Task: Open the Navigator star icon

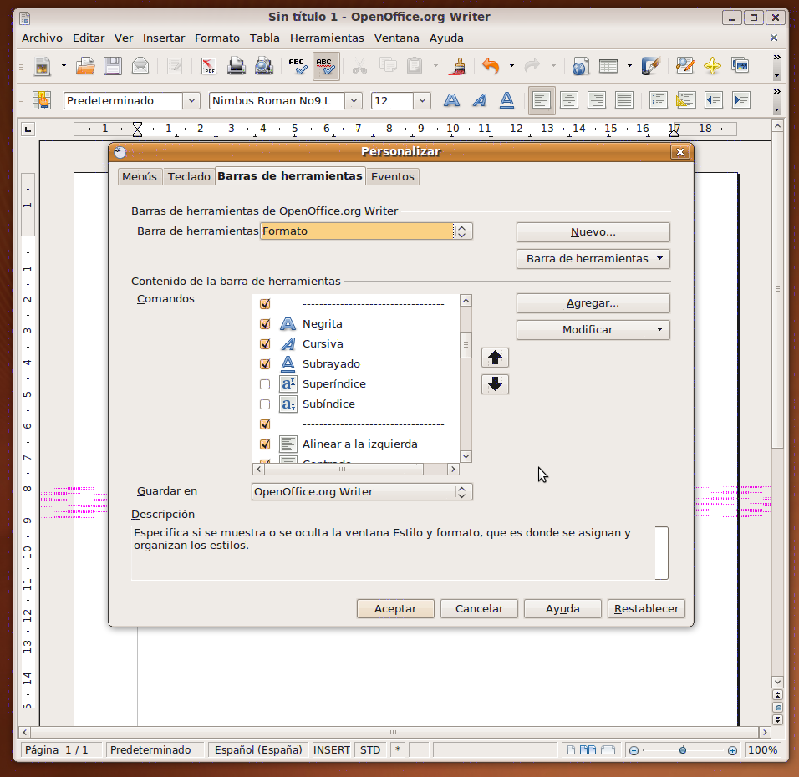Action: 712,66
